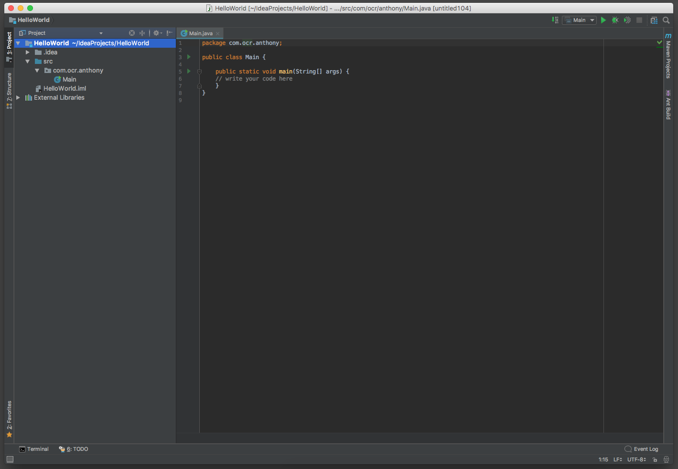Click the Main class file icon in tree

[57, 79]
